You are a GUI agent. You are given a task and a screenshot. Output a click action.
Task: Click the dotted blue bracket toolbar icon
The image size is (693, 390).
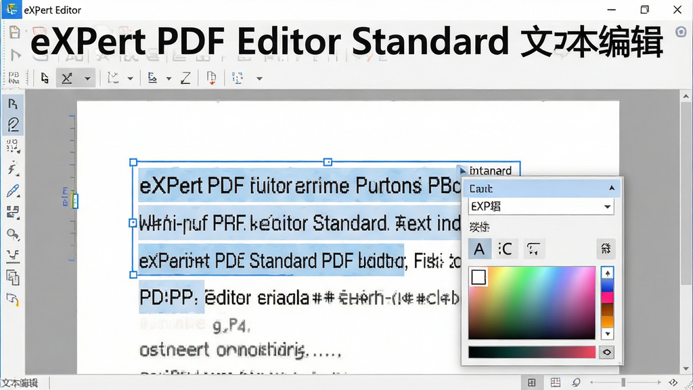238,79
